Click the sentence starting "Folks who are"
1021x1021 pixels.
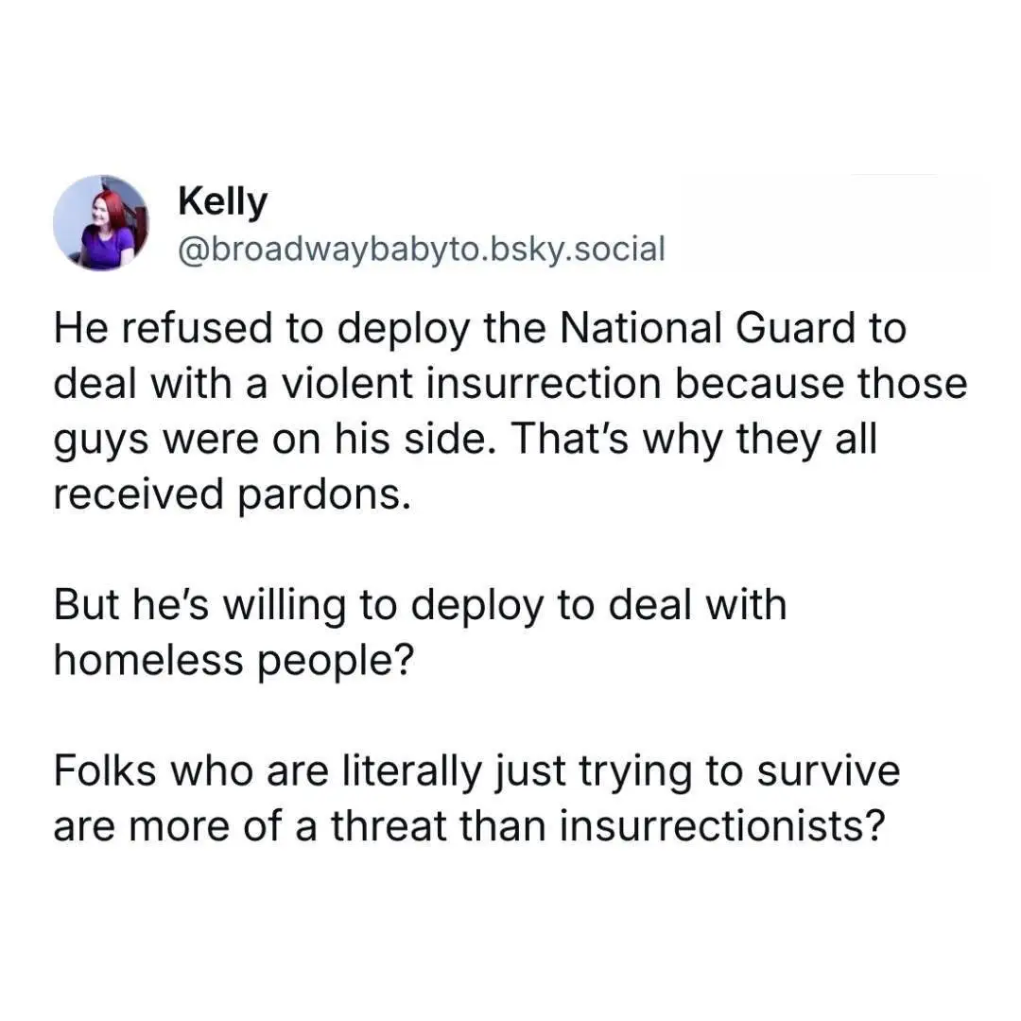pyautogui.click(x=476, y=798)
